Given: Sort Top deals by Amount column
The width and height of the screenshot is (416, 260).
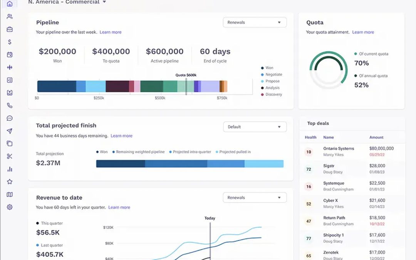Looking at the screenshot, I should pyautogui.click(x=376, y=138).
